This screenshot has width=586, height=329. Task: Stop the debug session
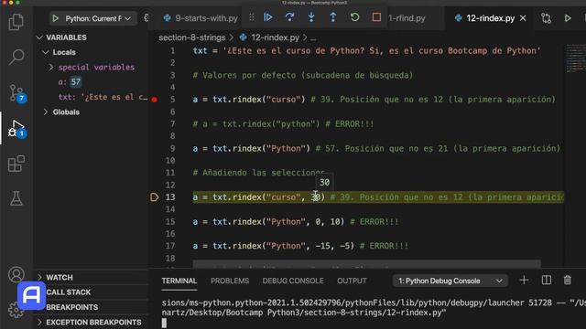tap(376, 17)
